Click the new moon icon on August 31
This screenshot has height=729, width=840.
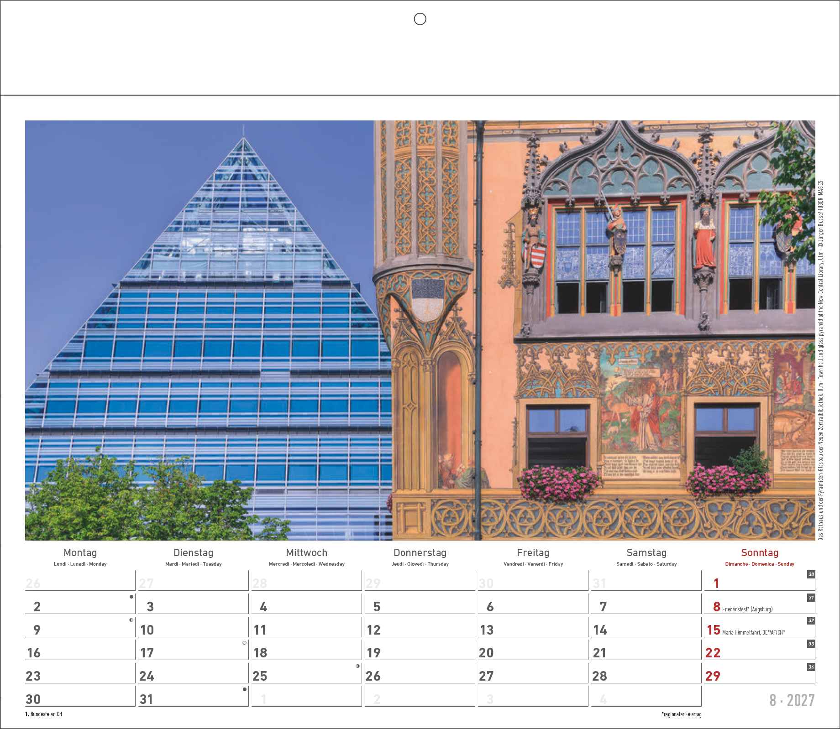[245, 689]
